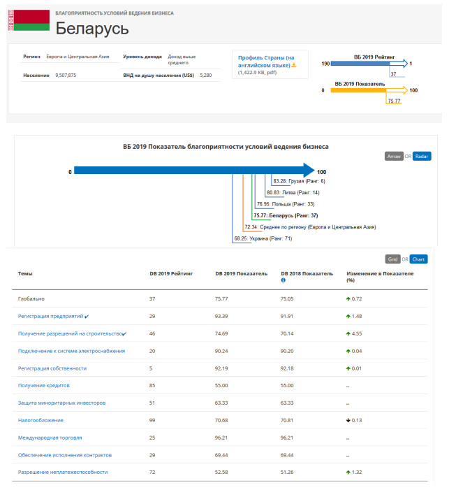Image resolution: width=449 pixels, height=490 pixels.
Task: Toggle table to Grid view
Action: [392, 259]
